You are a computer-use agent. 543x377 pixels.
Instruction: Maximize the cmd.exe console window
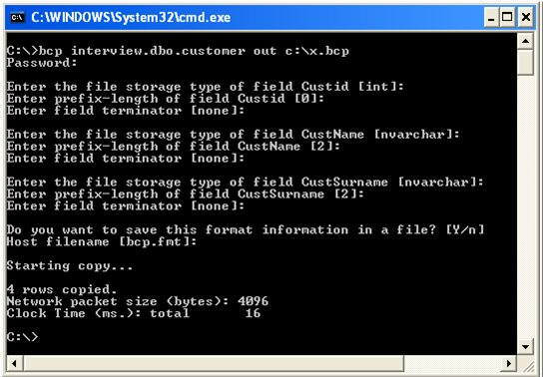507,17
